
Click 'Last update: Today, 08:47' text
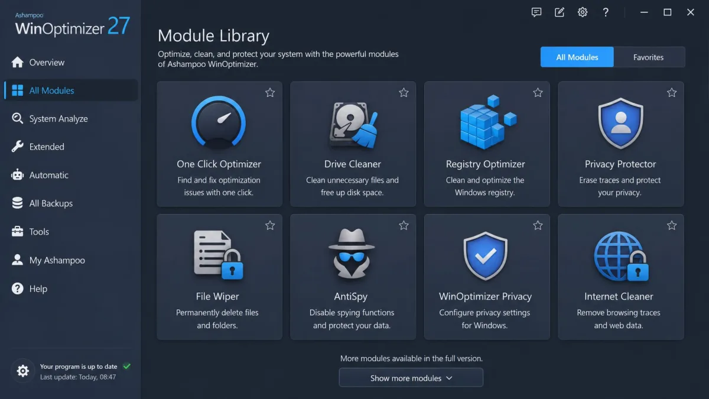tap(78, 377)
